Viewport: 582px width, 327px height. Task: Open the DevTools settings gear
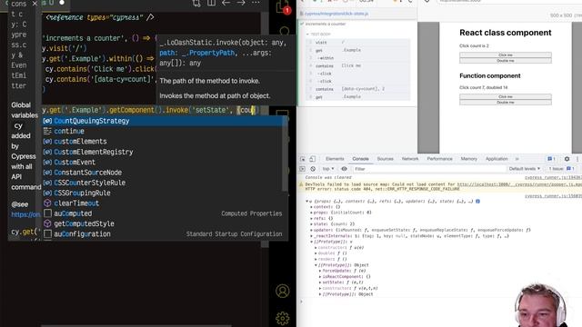tap(567, 159)
